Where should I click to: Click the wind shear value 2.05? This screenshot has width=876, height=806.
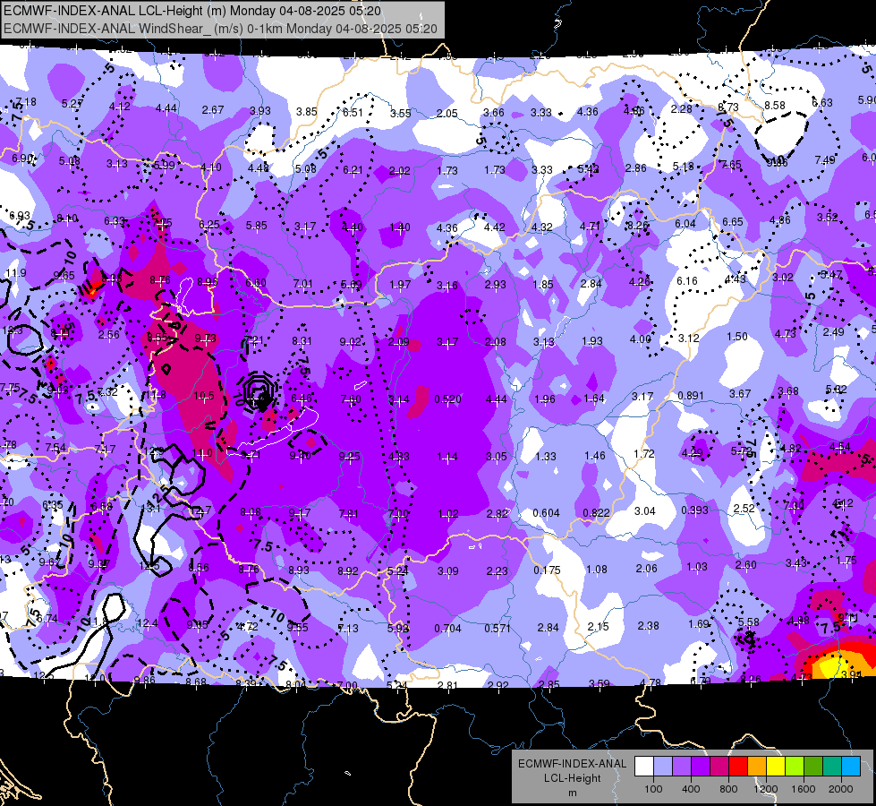point(447,114)
